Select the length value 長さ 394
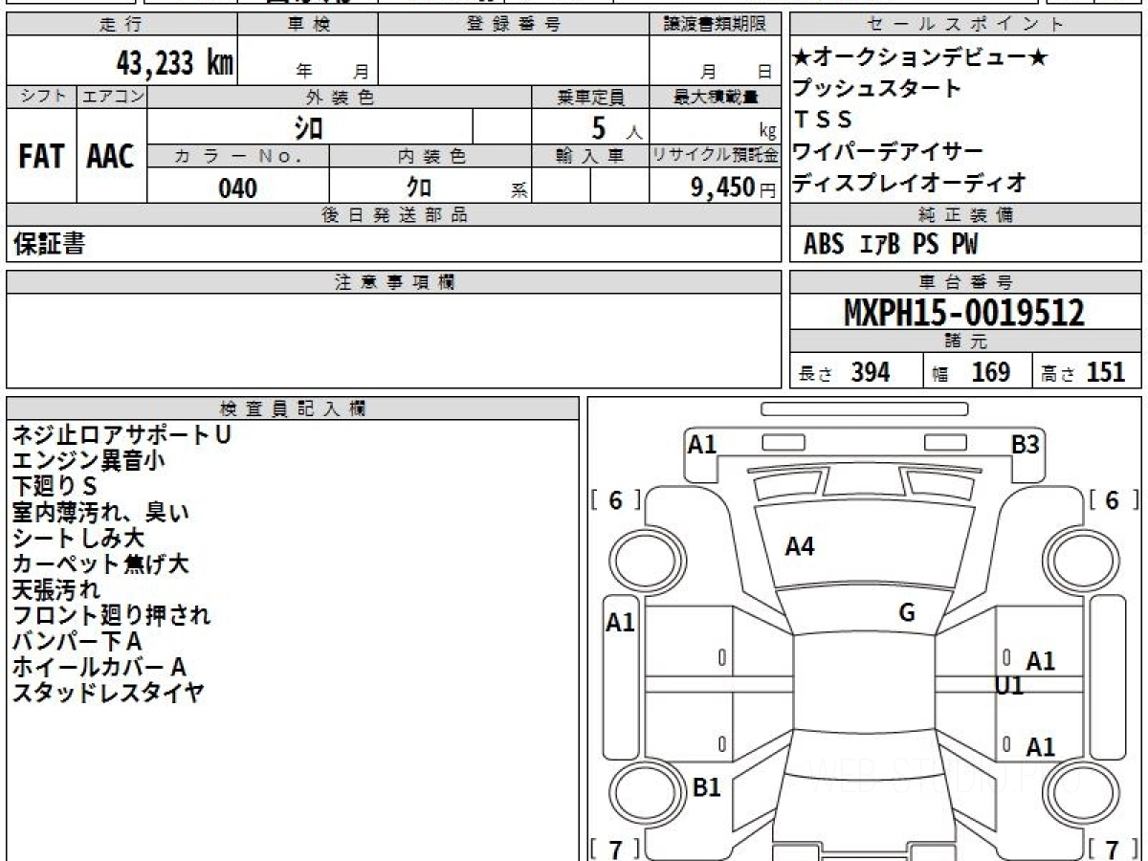 pyautogui.click(x=844, y=372)
